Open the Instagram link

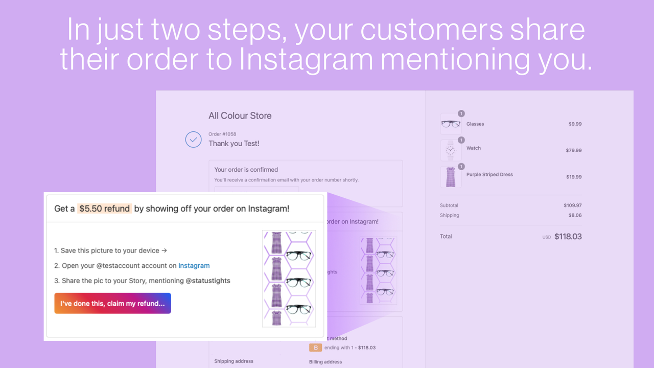pos(194,265)
